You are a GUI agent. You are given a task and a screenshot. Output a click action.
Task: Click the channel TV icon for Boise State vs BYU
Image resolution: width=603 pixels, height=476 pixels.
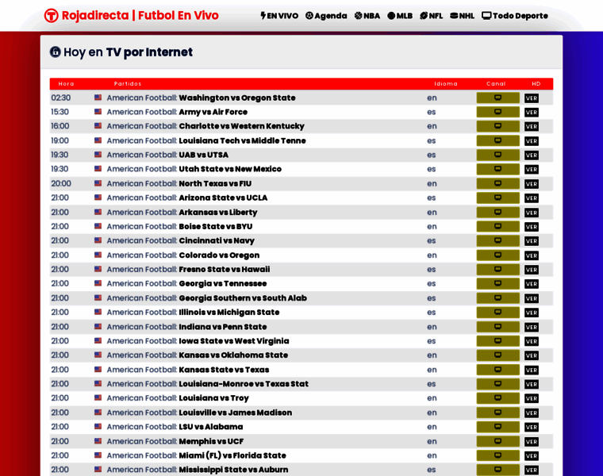click(x=497, y=226)
